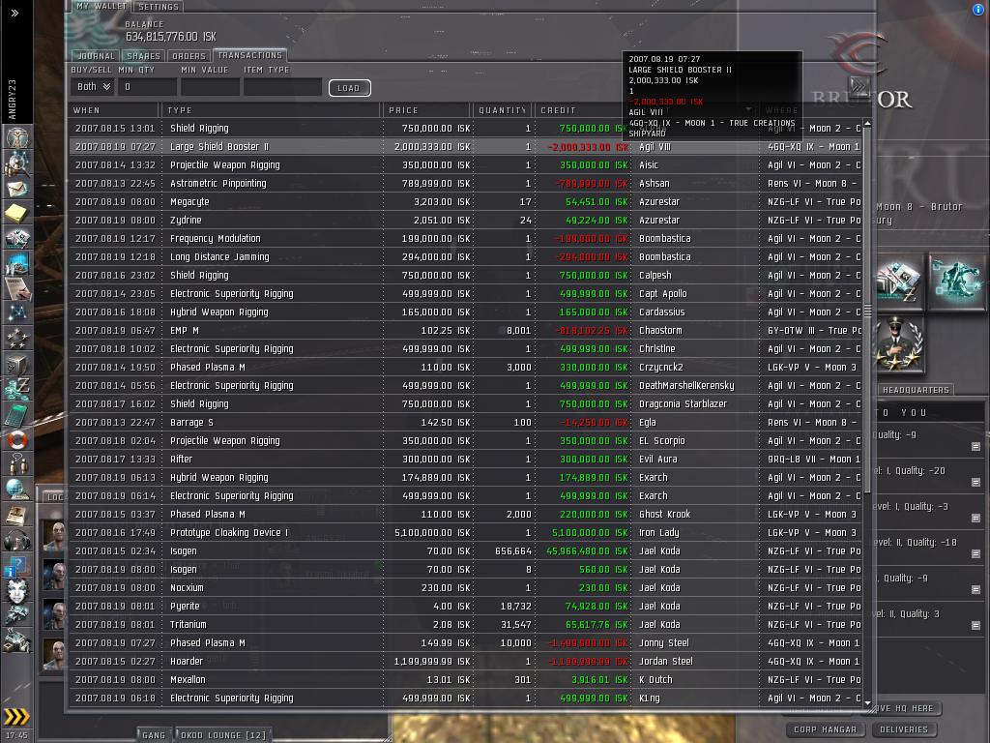Expand sidebar with double arrow icon
Viewport: 990px width, 743px height.
[x=15, y=13]
